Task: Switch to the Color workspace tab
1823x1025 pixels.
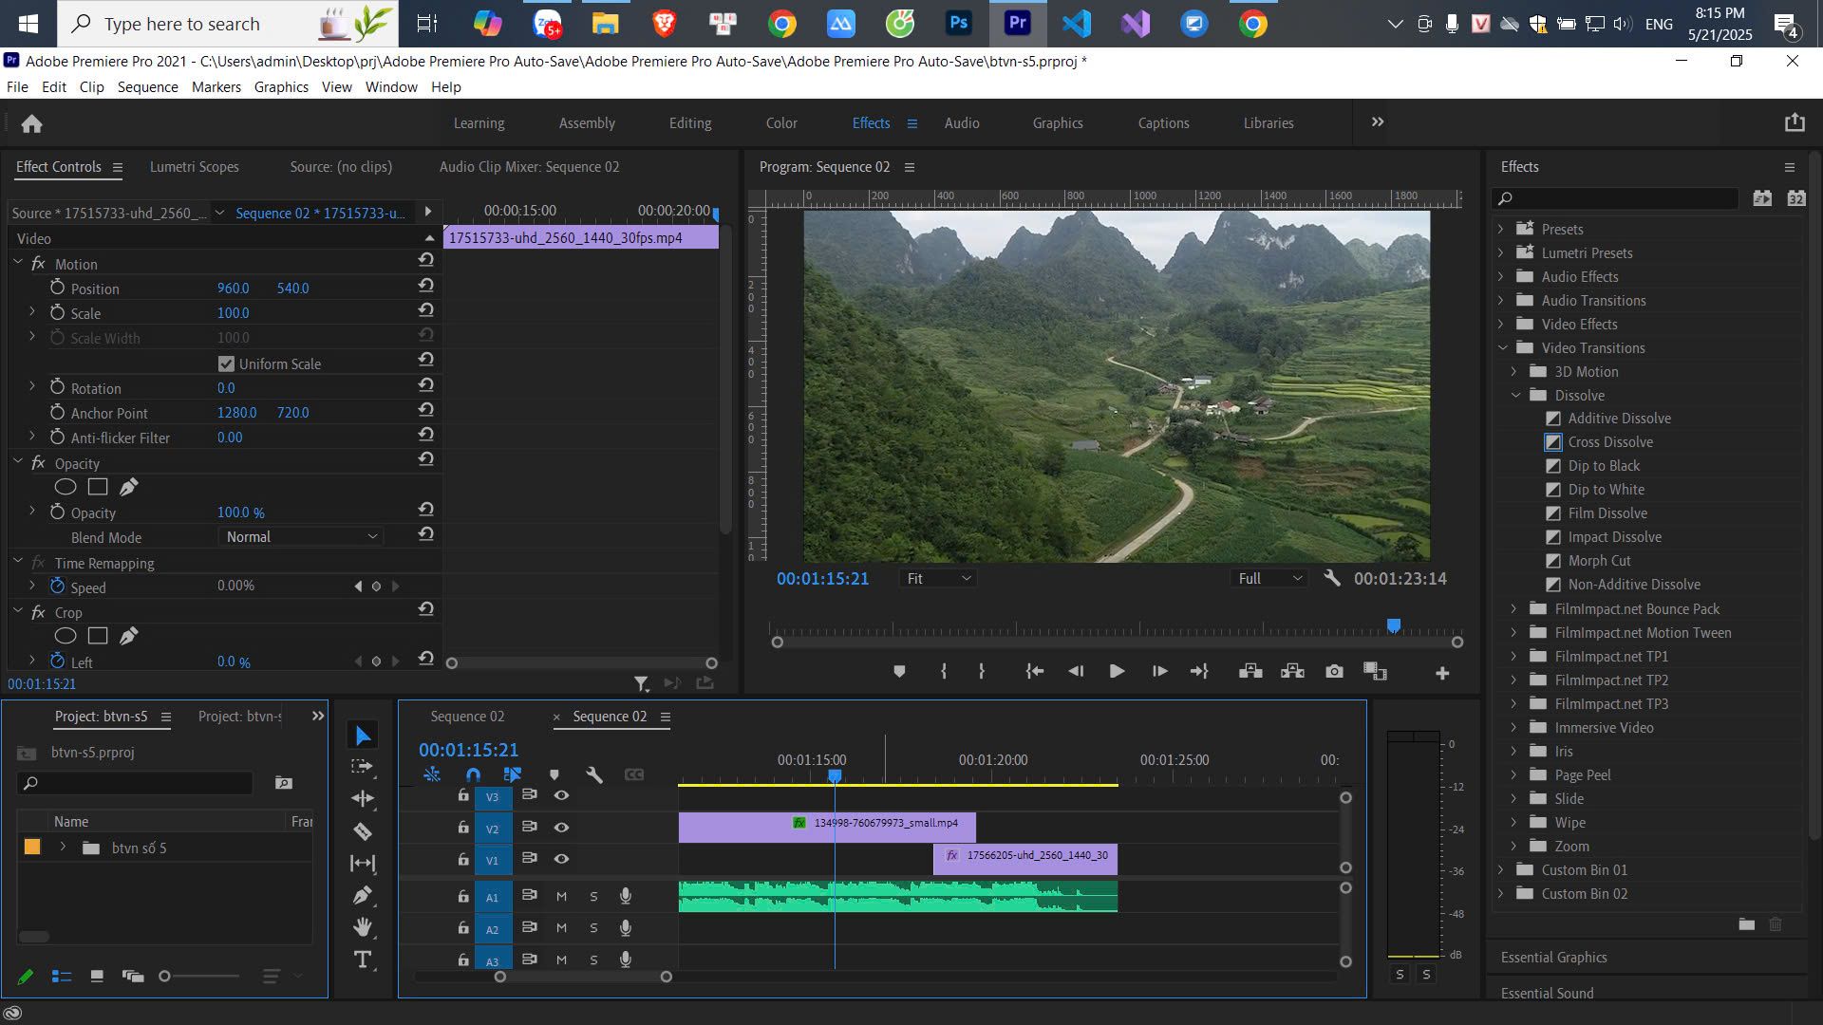Action: coord(781,123)
